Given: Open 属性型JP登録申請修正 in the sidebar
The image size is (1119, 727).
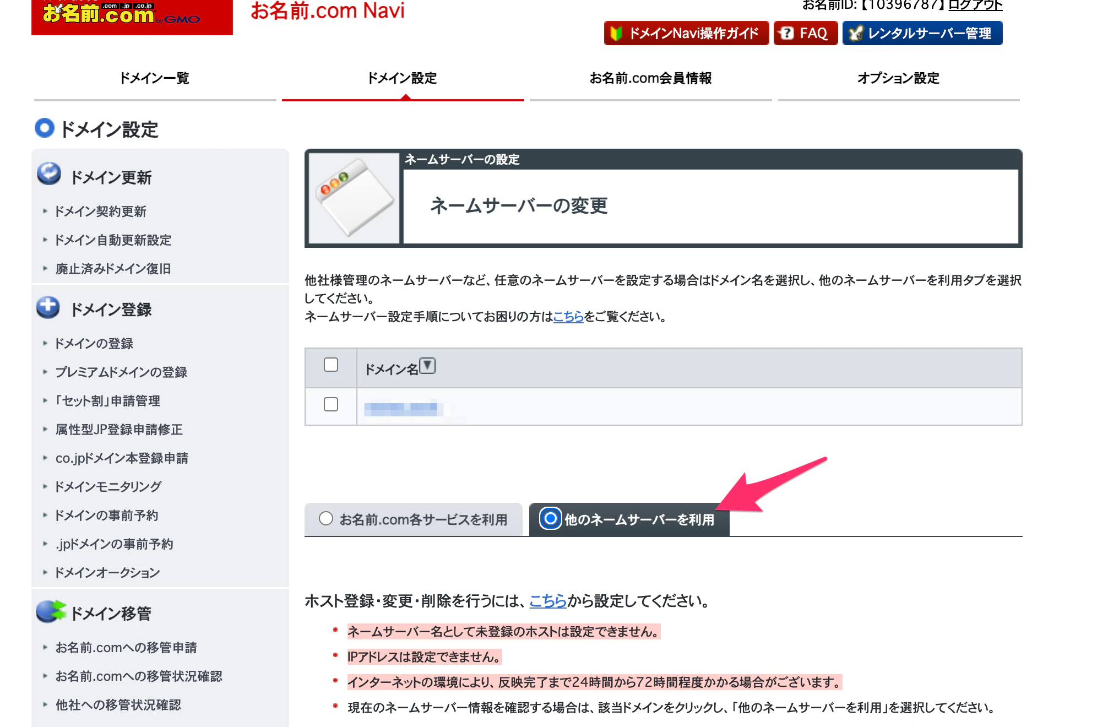Looking at the screenshot, I should pyautogui.click(x=119, y=430).
